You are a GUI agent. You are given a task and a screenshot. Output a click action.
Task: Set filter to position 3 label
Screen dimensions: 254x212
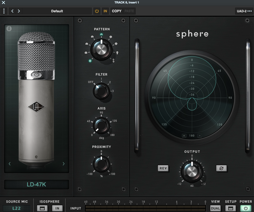click(113, 91)
